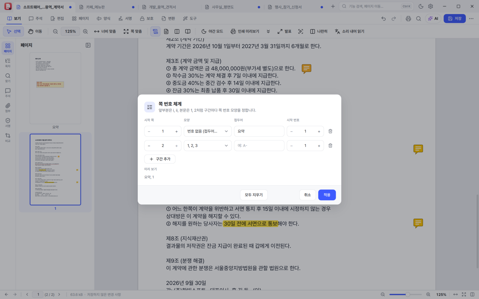The height and width of the screenshot is (299, 479).
Task: Open the 카페_메뉴판 document tab
Action: click(x=106, y=7)
